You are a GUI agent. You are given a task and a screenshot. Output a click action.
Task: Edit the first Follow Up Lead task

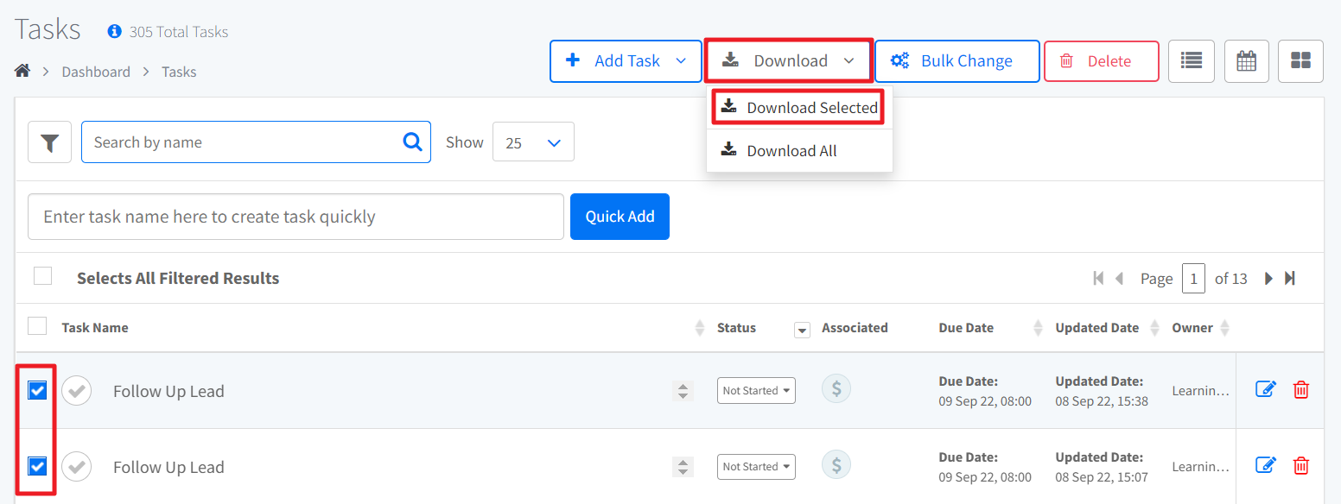click(1265, 390)
